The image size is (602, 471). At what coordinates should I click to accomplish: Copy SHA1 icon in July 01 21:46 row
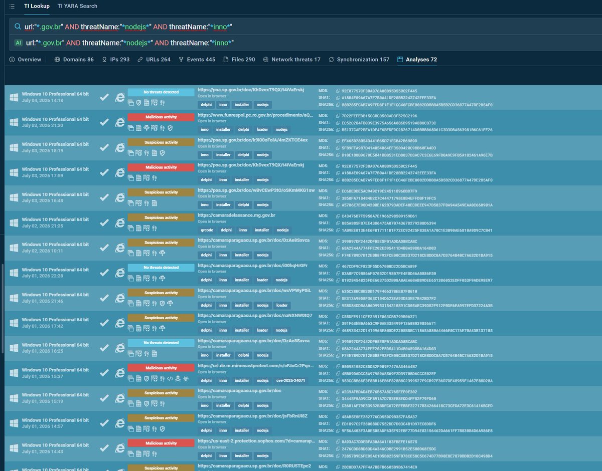[x=338, y=298]
